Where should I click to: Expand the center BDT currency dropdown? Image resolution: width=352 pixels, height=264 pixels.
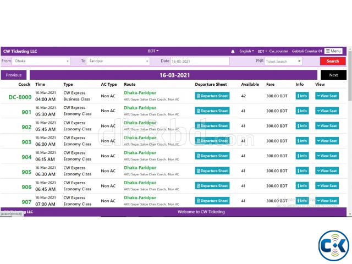click(x=153, y=51)
